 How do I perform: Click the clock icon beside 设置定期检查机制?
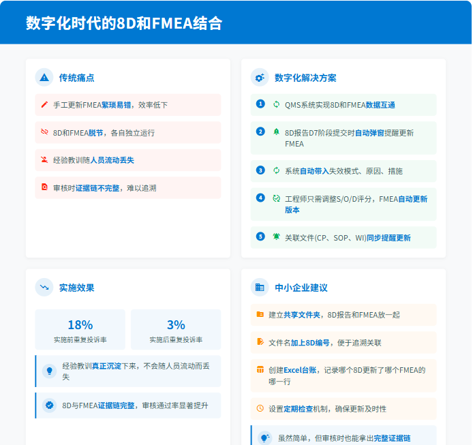[x=260, y=408]
